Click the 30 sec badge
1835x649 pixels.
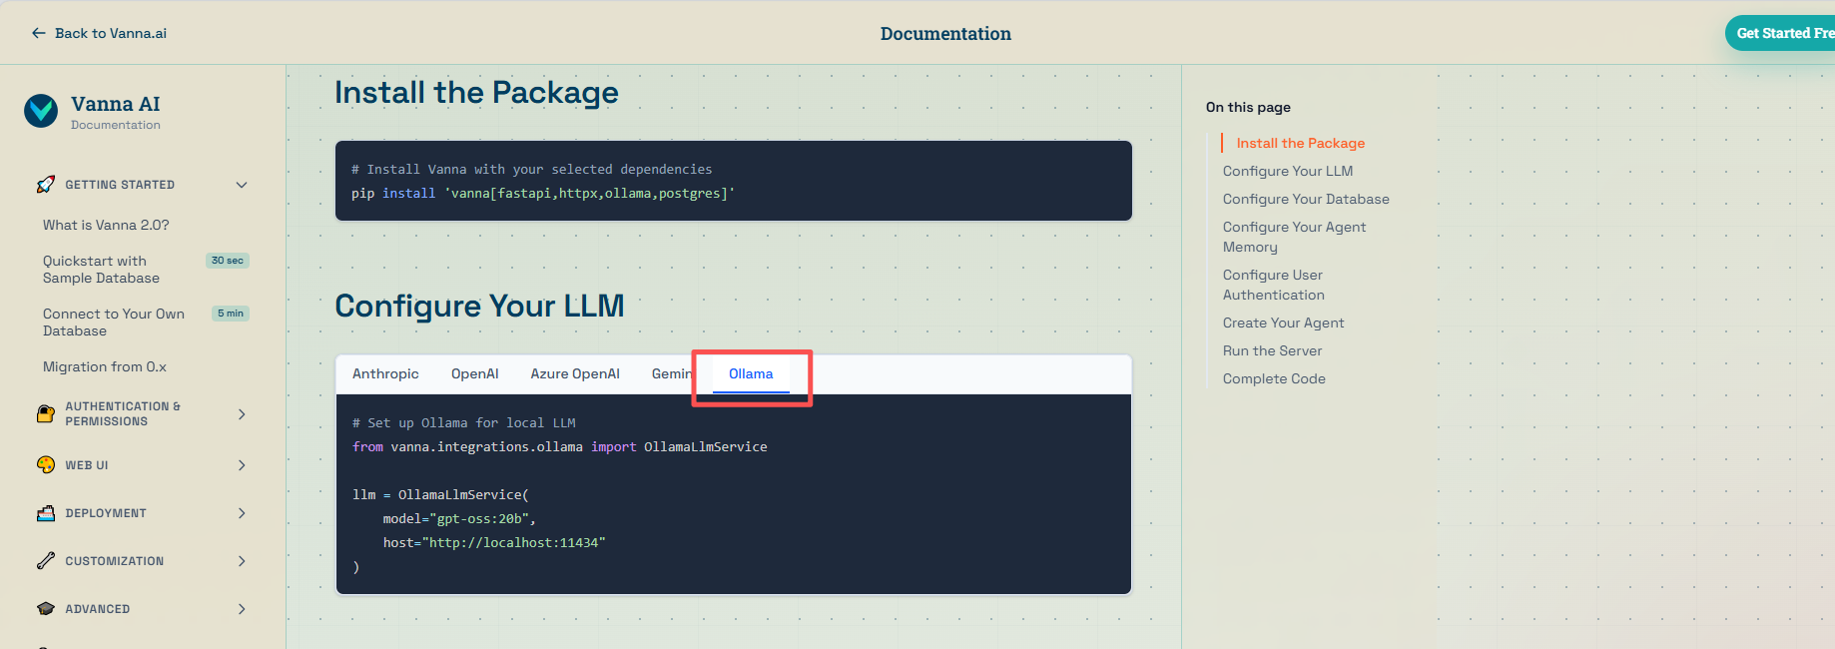point(228,261)
